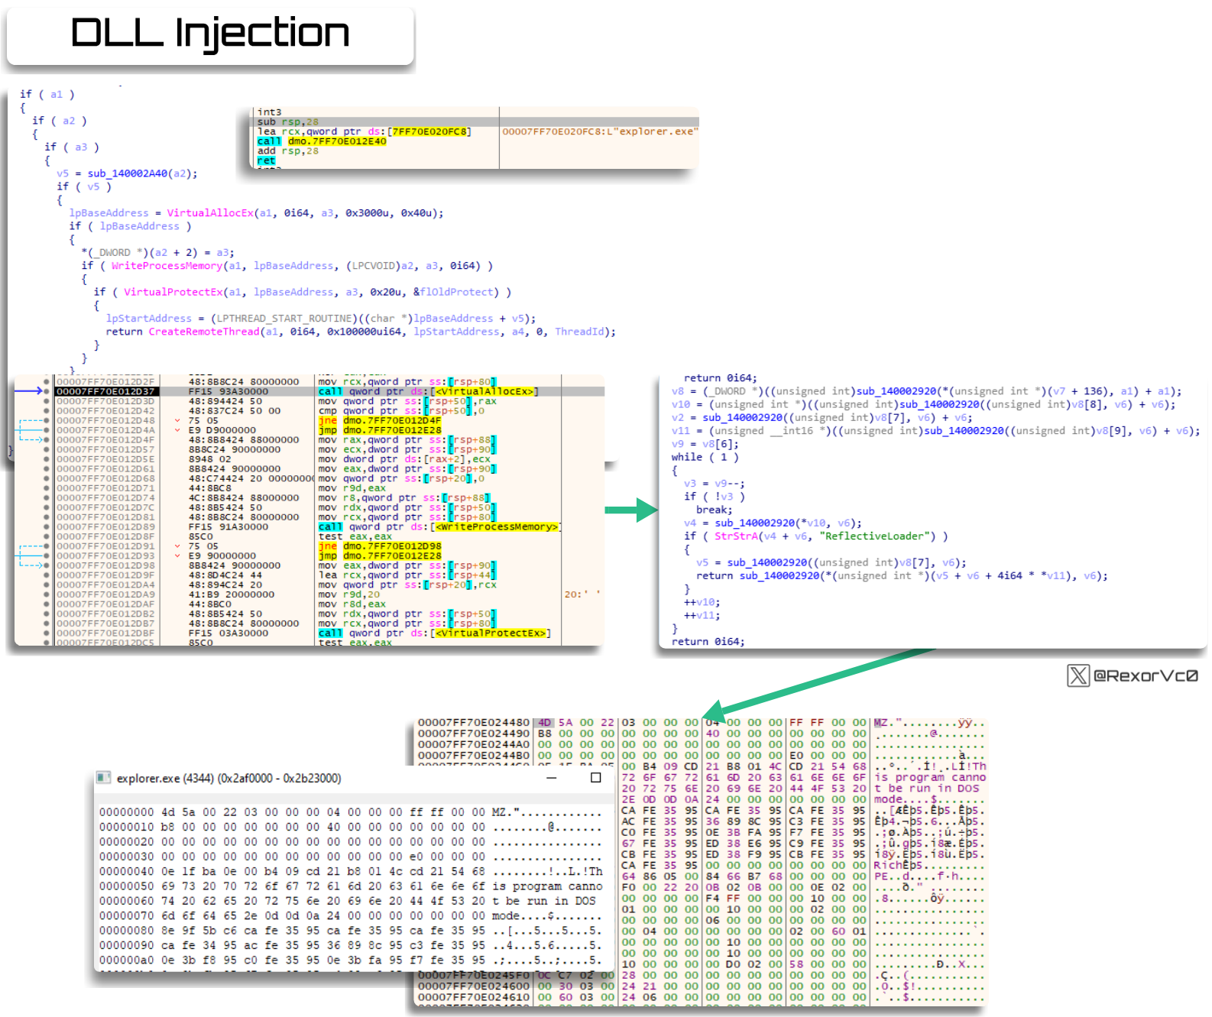The image size is (1212, 1017).
Task: Toggle breakpoint dot at address 00007FF70E012D89
Action: pyautogui.click(x=47, y=526)
